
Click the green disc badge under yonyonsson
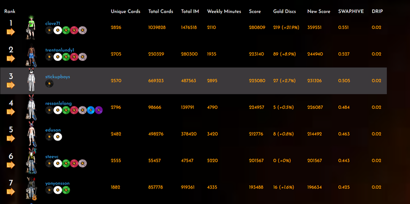(66, 191)
